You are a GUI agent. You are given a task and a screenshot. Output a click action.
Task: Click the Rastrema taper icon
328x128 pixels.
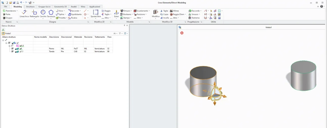194,18
